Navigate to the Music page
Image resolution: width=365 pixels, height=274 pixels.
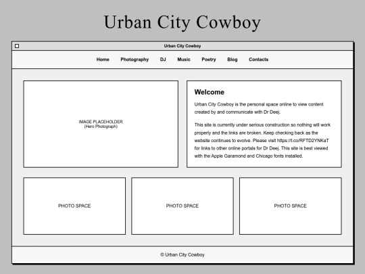point(184,60)
